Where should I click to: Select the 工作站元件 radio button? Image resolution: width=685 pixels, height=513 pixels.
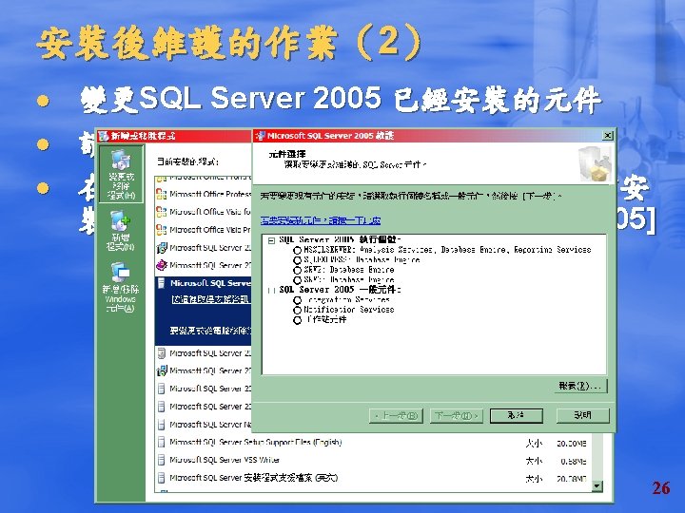297,320
